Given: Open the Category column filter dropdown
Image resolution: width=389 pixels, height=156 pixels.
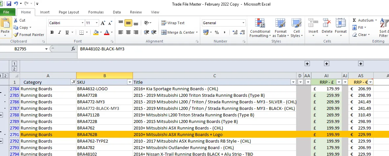Looking at the screenshot, I should 74,82.
